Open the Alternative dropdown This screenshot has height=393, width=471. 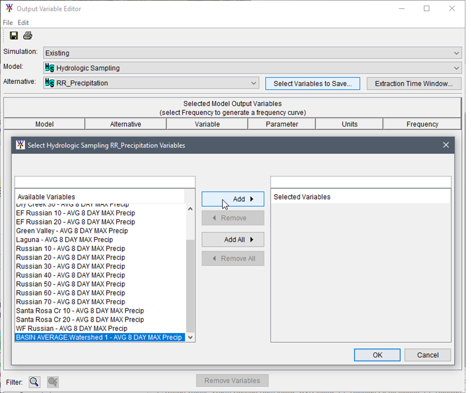[253, 83]
